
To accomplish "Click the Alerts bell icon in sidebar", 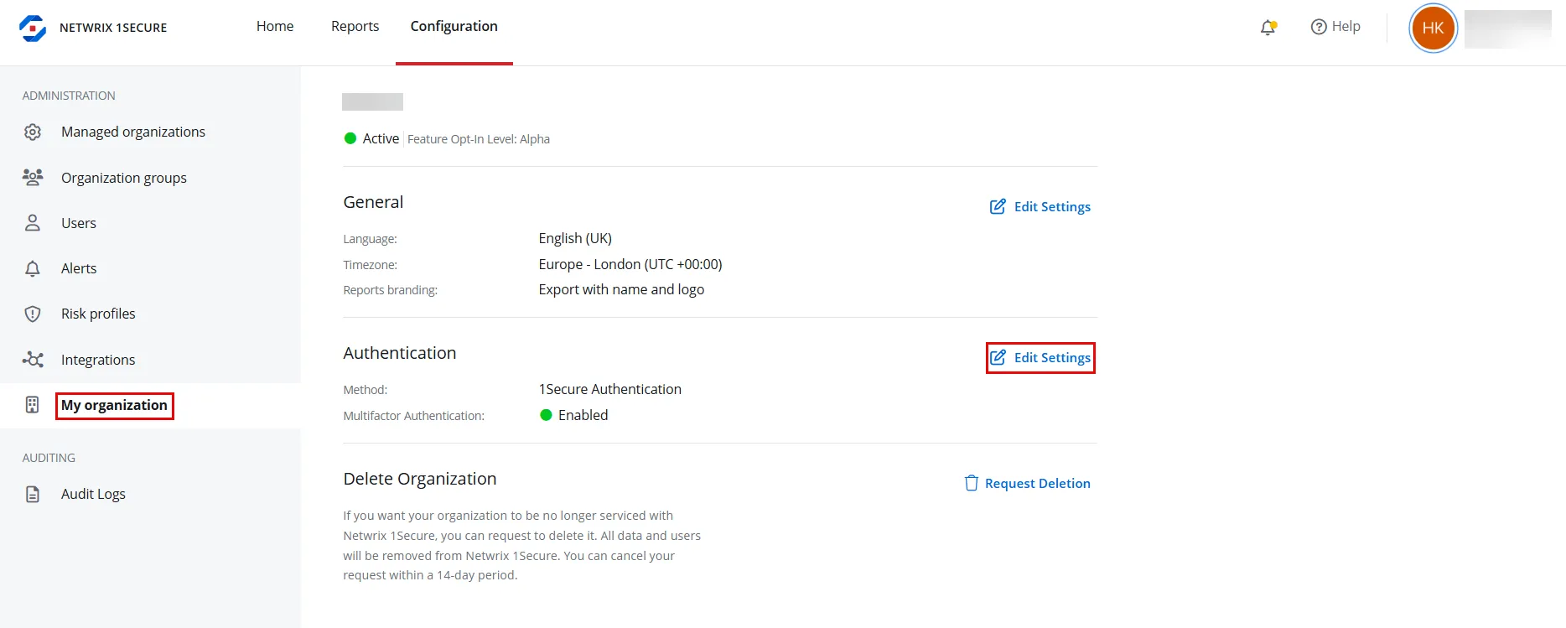I will (33, 268).
